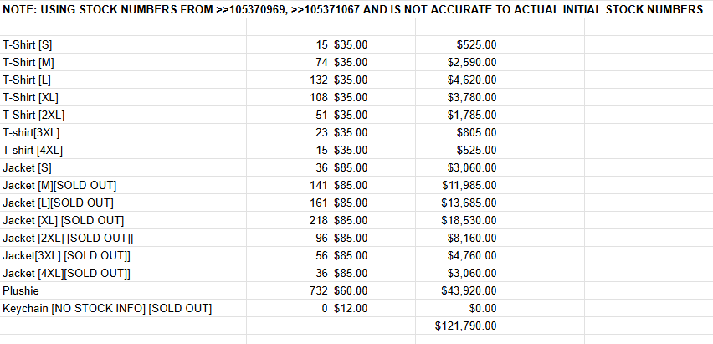Select the T-shirt [4XL] label cell
This screenshot has height=344, width=713.
tap(123, 150)
